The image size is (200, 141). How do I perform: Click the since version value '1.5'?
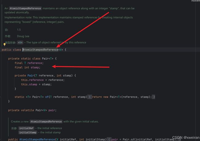pyautogui.click(x=19, y=30)
